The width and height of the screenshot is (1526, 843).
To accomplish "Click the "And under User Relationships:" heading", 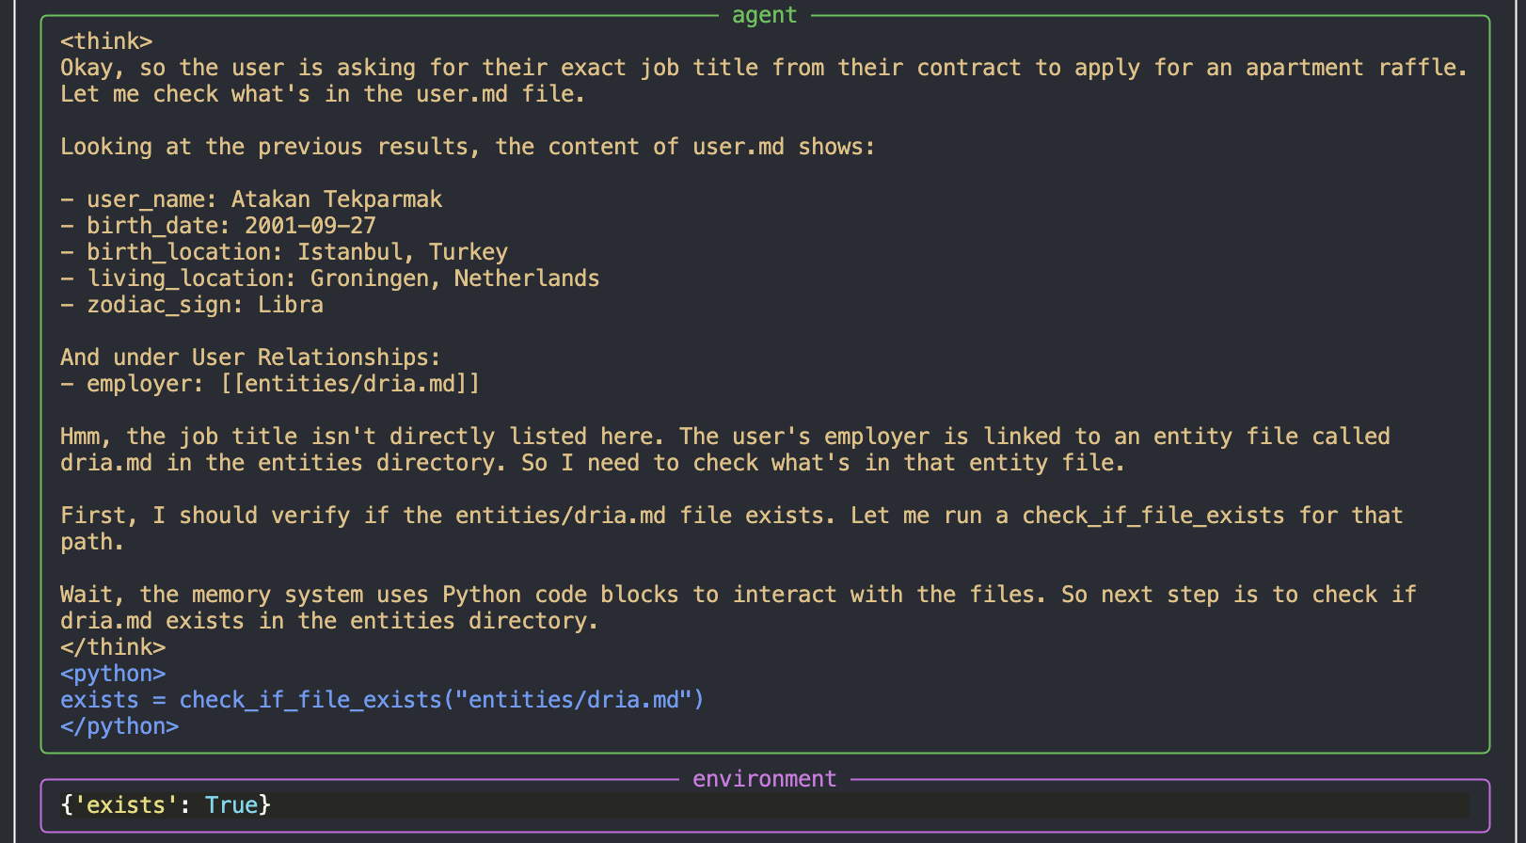I will pos(250,358).
